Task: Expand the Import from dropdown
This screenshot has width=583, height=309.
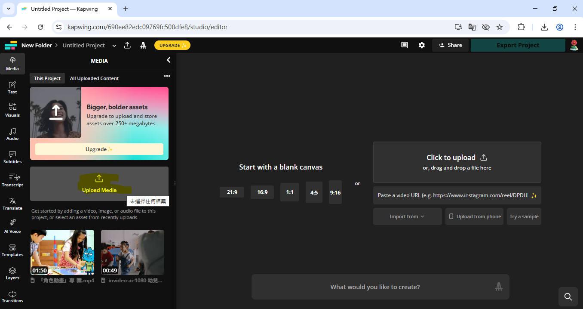Action: pos(407,216)
